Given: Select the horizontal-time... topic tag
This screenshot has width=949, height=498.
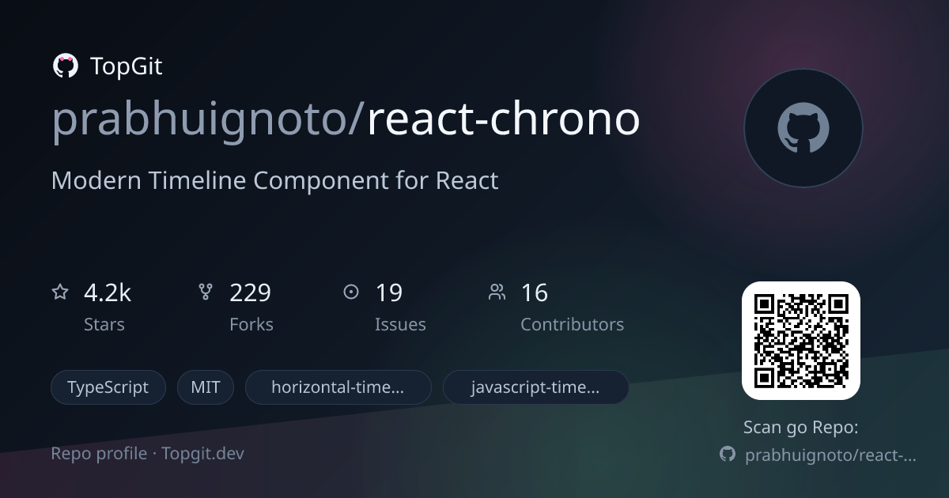Looking at the screenshot, I should tap(338, 387).
